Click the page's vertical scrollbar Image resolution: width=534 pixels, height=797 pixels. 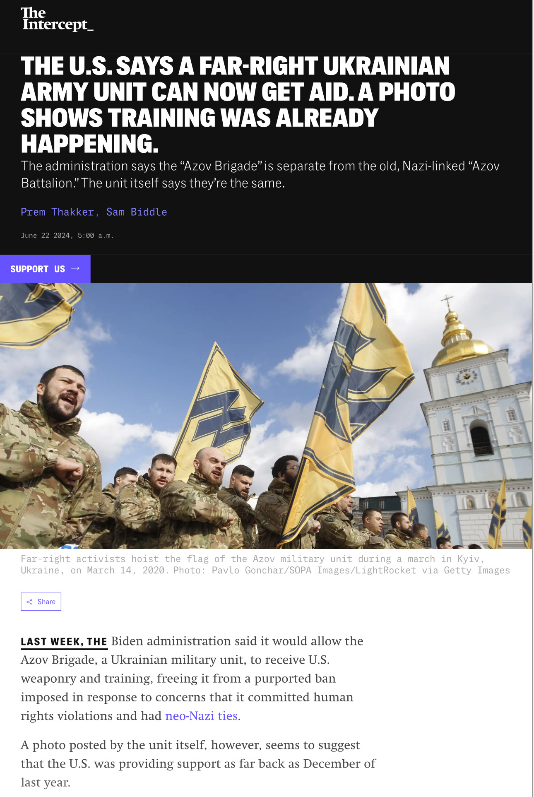(x=533, y=398)
